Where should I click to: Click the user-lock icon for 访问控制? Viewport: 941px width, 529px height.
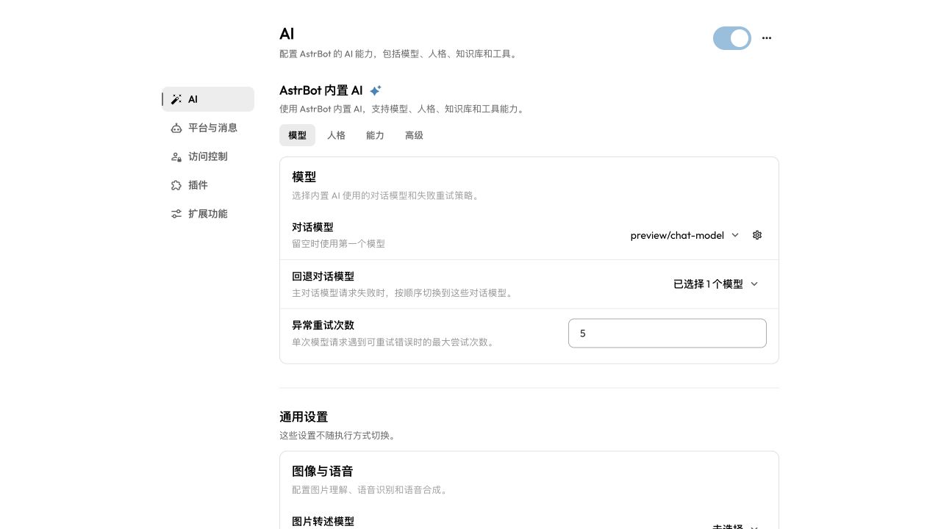tap(176, 156)
